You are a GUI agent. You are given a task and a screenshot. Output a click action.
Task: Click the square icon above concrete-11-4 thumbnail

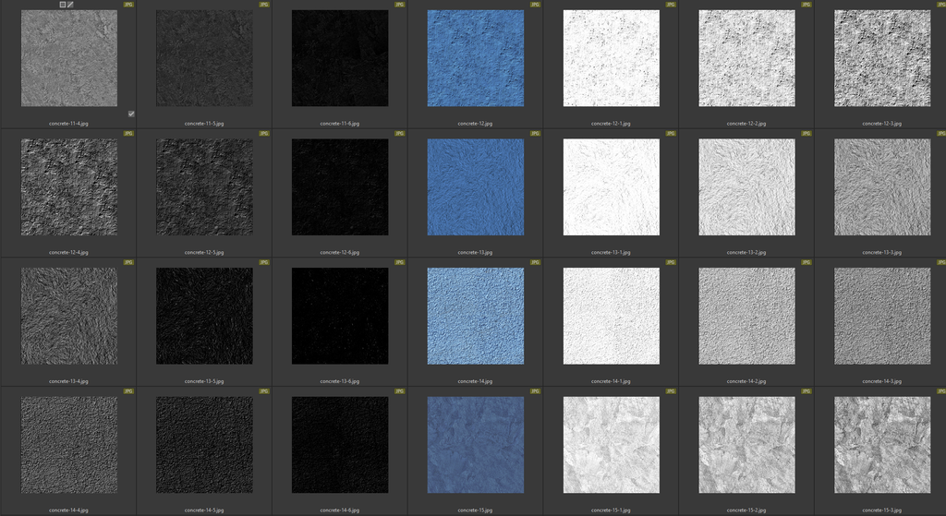63,5
